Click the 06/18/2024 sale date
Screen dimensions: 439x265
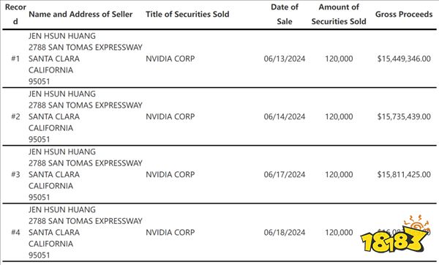tap(285, 232)
